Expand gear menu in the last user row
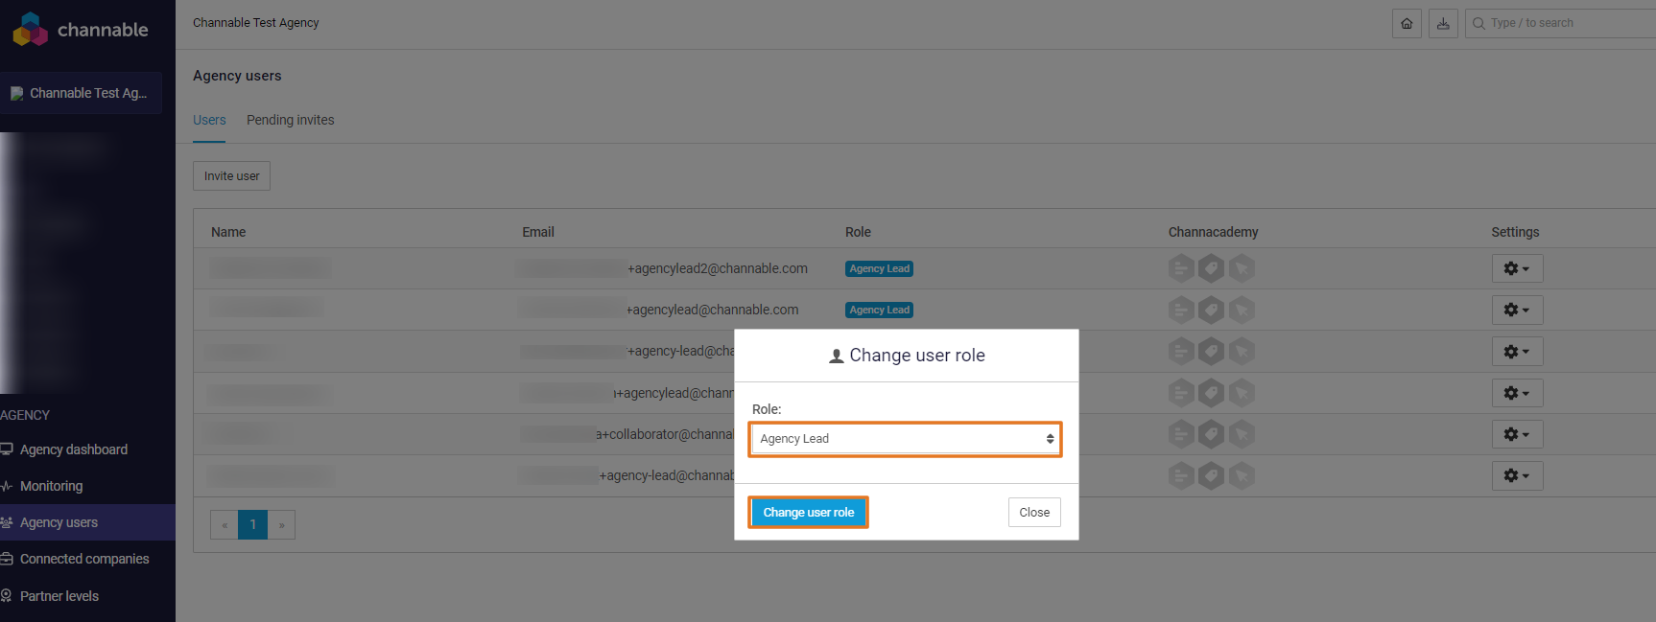1656x622 pixels. pyautogui.click(x=1517, y=475)
